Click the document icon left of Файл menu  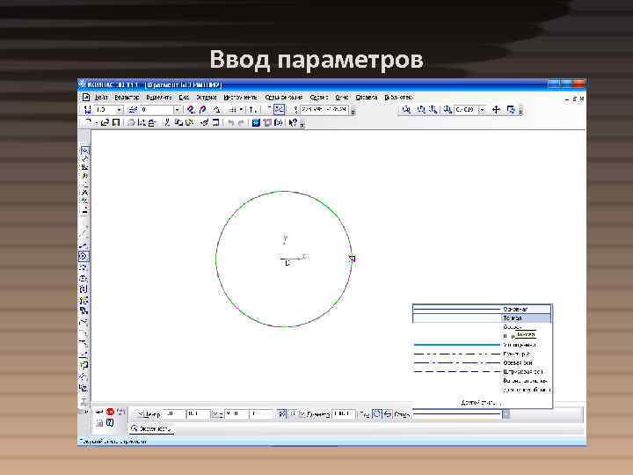click(85, 98)
